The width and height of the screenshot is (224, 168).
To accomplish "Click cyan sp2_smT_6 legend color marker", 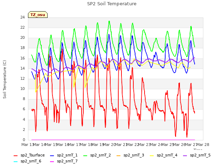I will pyautogui.click(x=15, y=162).
